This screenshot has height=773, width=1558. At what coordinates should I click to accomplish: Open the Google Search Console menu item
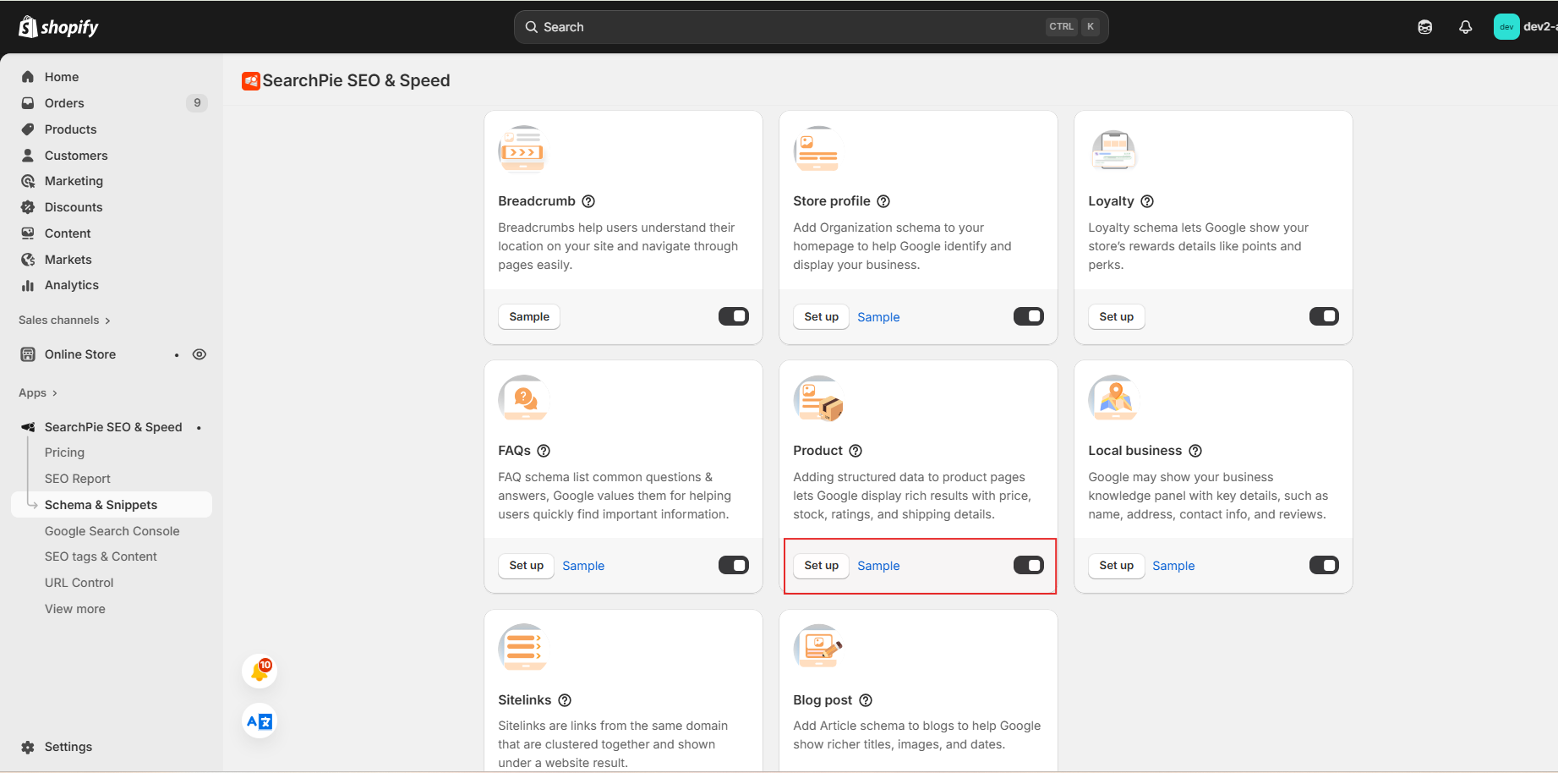112,531
